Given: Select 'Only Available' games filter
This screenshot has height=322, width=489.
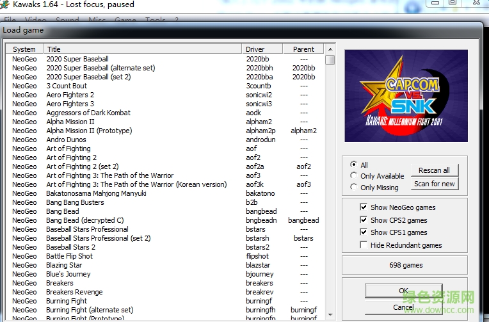Looking at the screenshot, I should coord(353,176).
